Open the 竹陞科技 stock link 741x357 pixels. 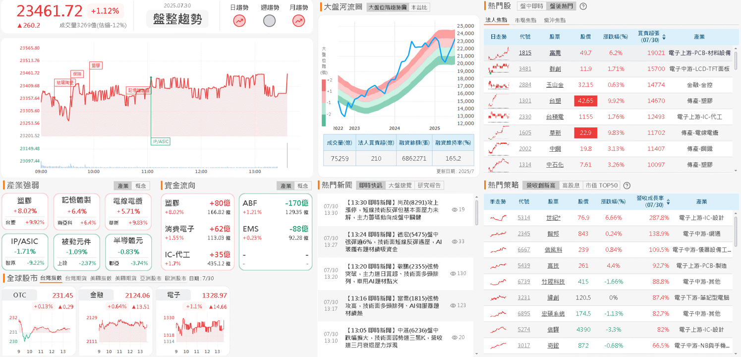click(553, 282)
